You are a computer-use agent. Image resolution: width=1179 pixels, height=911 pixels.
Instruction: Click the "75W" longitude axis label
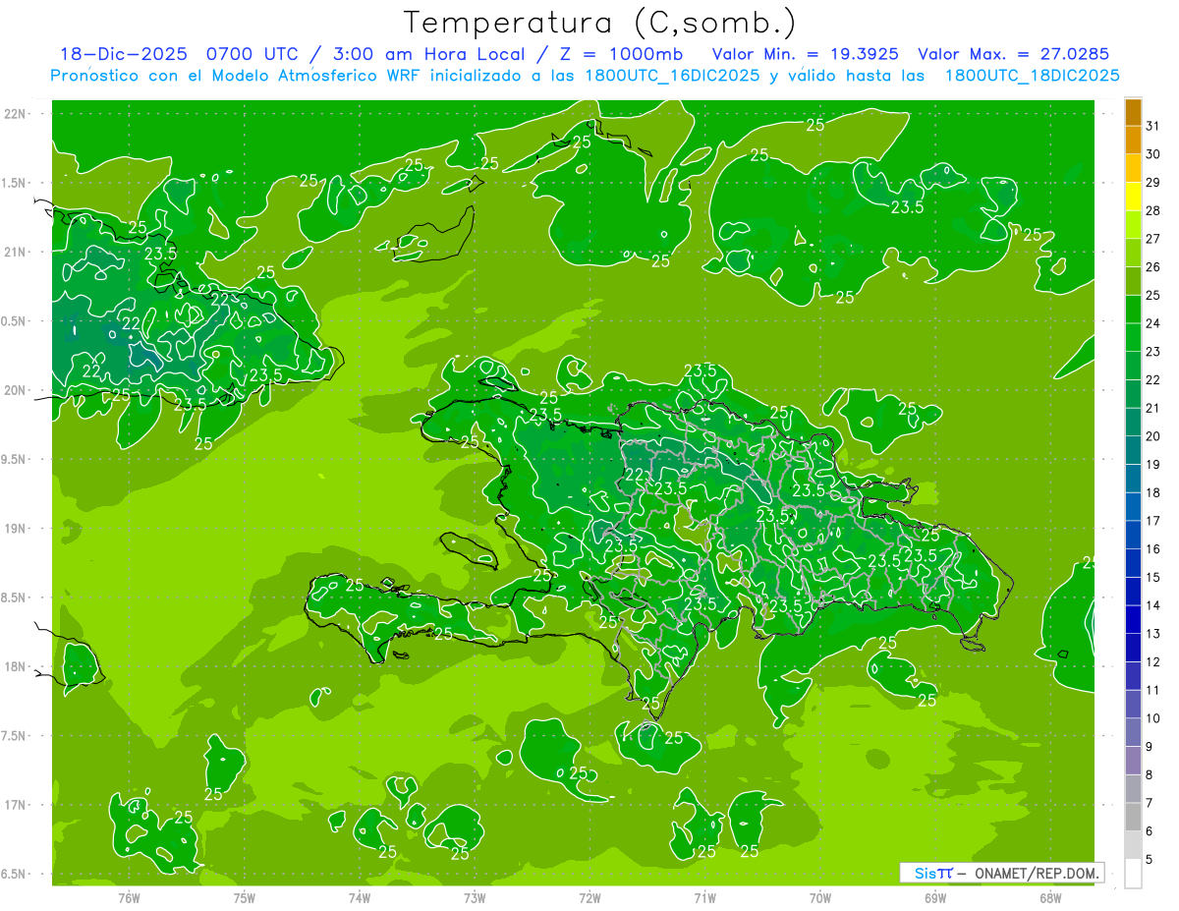245,897
